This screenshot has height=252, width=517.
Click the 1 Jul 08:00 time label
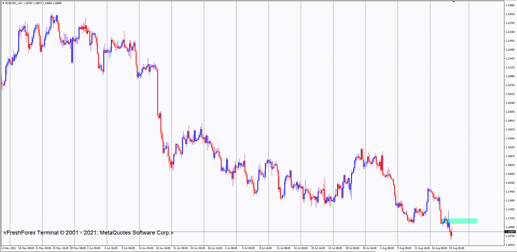tap(231, 248)
